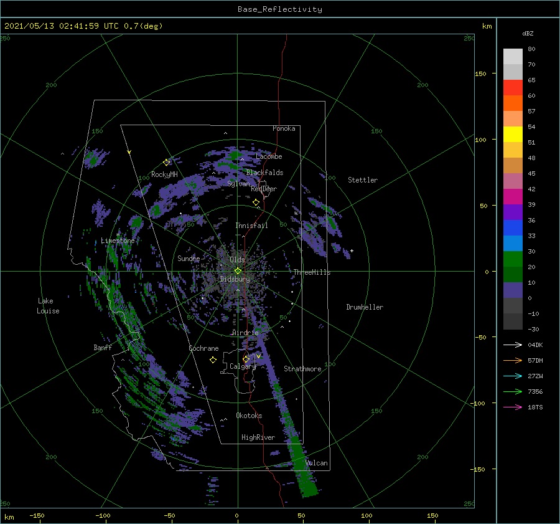The width and height of the screenshot is (560, 524).
Task: Click the Banff label
Action: pos(103,347)
